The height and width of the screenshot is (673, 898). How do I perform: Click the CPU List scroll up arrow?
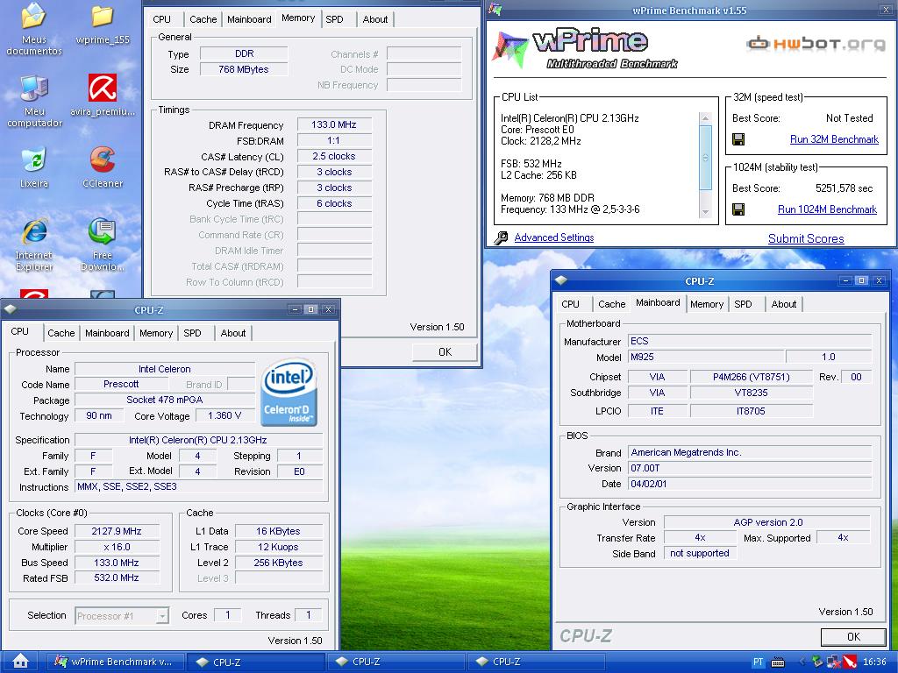(706, 118)
